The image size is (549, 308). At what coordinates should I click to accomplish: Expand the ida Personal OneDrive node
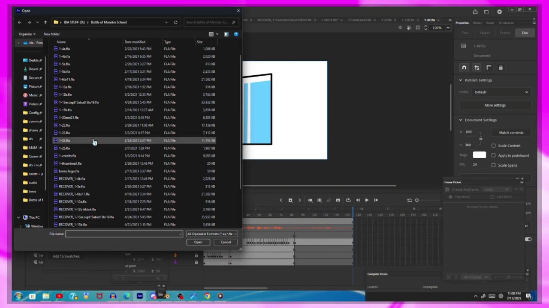click(x=18, y=43)
